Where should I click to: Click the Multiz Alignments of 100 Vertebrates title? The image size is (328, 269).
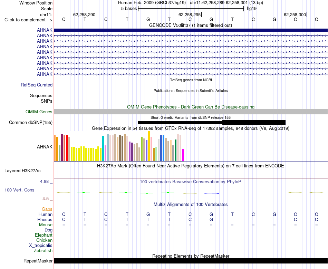tap(191, 205)
